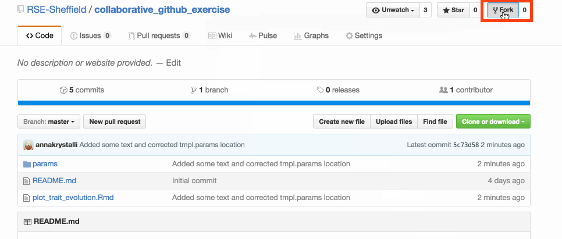Switch to the Pull requests tab
Viewport: 562px width, 239px height.
tap(159, 35)
